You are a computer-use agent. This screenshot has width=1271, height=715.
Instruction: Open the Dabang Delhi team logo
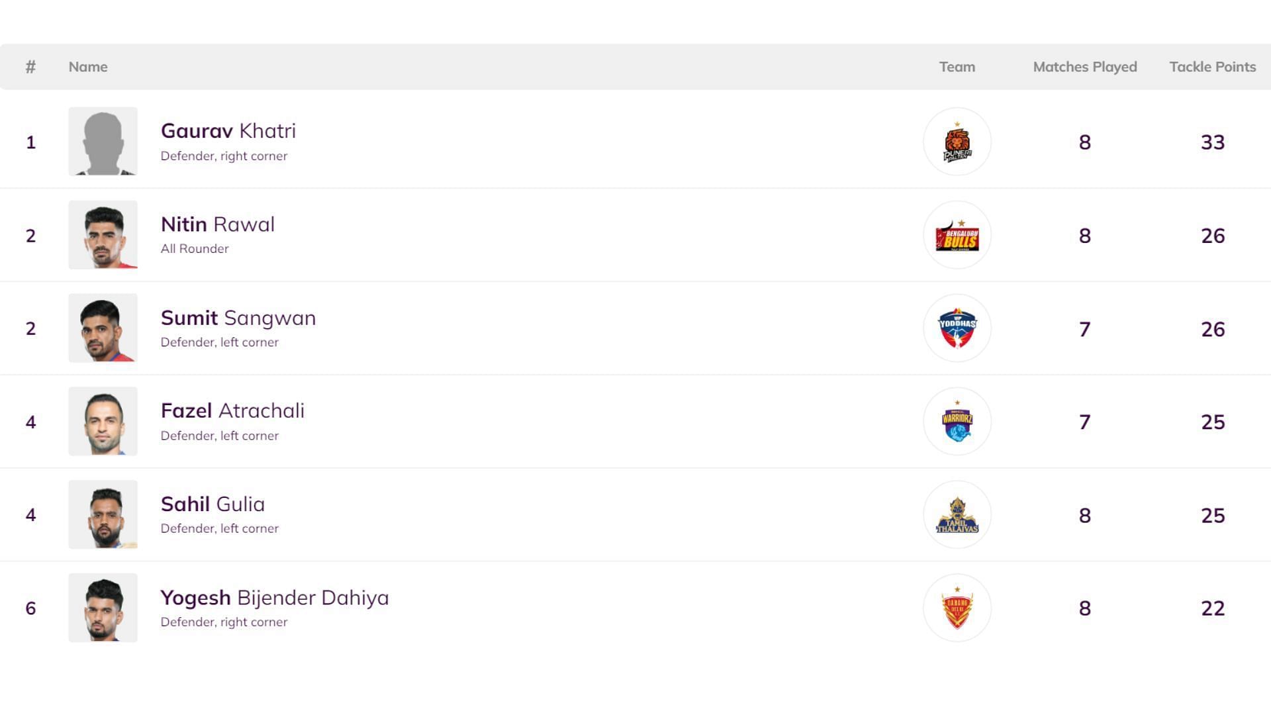pos(957,608)
